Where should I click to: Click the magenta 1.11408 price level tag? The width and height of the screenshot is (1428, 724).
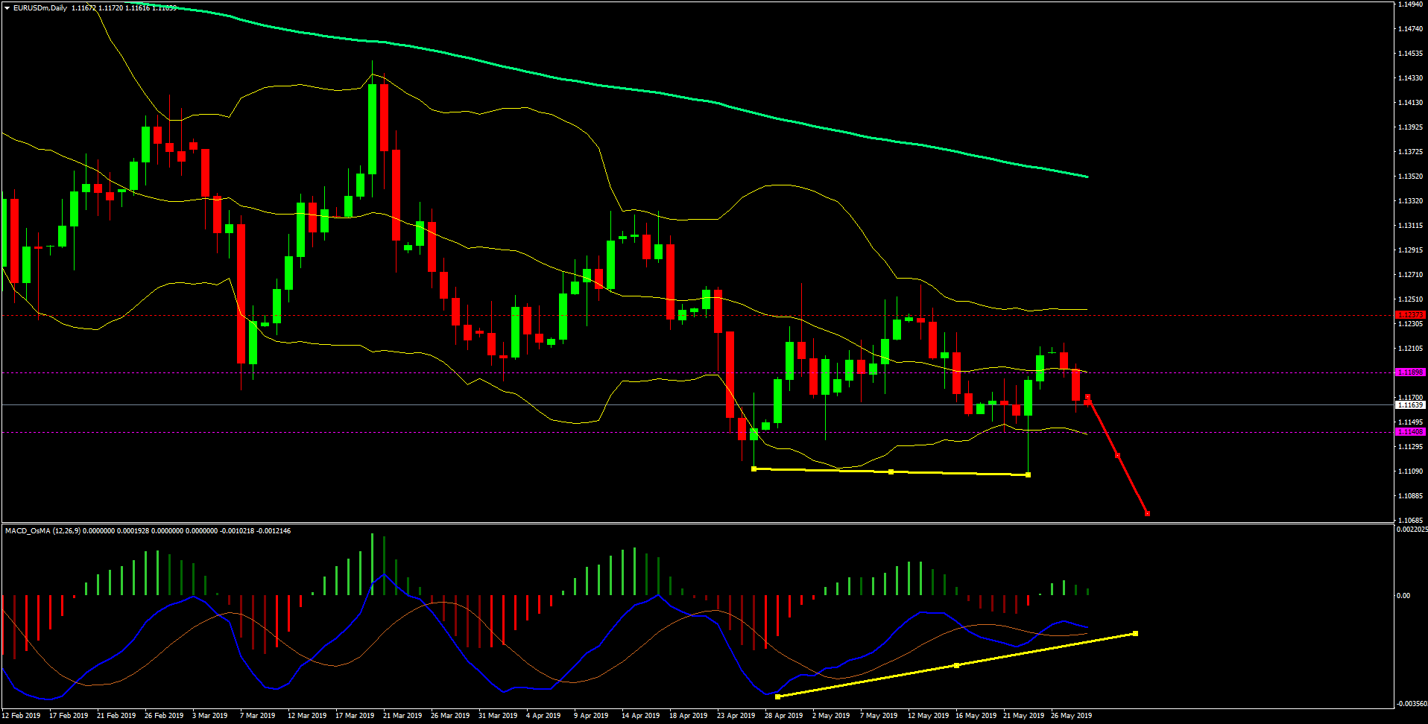[x=1410, y=432]
